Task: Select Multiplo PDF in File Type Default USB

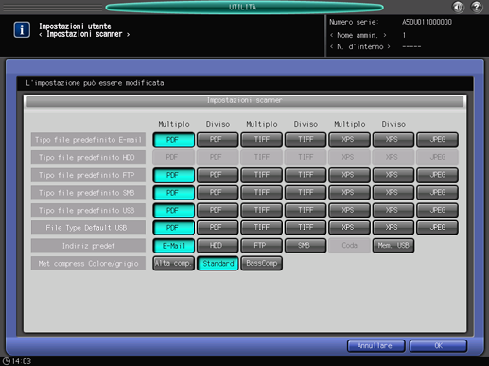Action: click(174, 228)
